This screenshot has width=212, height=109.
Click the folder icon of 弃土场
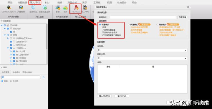coord(17,51)
